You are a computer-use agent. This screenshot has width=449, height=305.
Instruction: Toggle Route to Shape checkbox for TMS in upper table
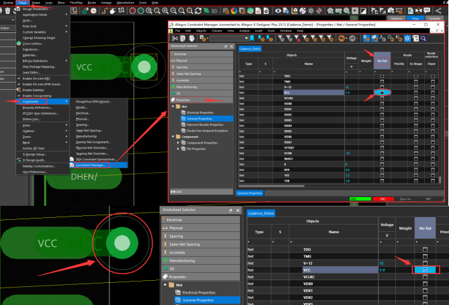[x=416, y=82]
